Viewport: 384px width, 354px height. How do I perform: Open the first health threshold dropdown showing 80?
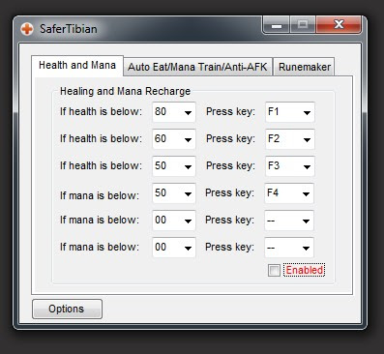pos(174,112)
